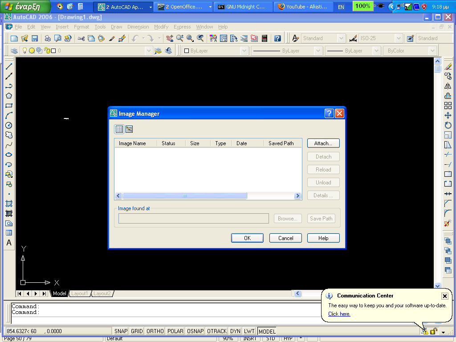Screen dimensions: 456x342
Task: Switch Image Manager to tree view
Action: 129,129
